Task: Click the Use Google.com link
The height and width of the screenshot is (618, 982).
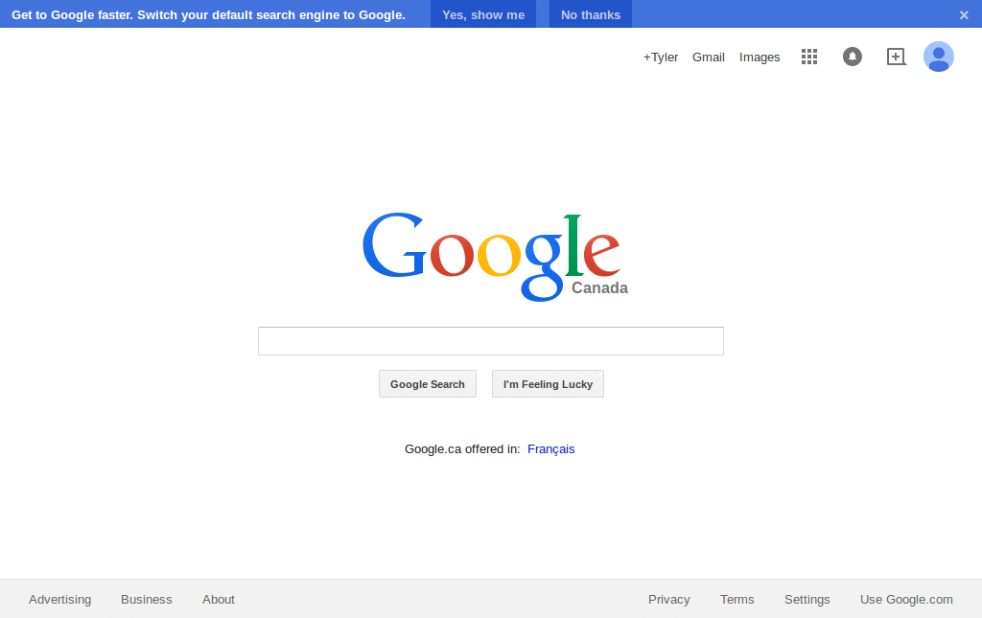Action: coord(906,599)
